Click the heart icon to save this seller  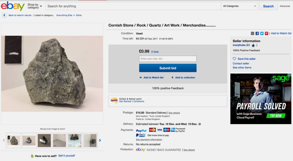coord(234,59)
